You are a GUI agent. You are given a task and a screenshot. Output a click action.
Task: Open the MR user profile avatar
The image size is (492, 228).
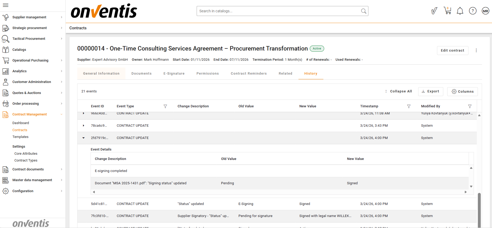[485, 11]
